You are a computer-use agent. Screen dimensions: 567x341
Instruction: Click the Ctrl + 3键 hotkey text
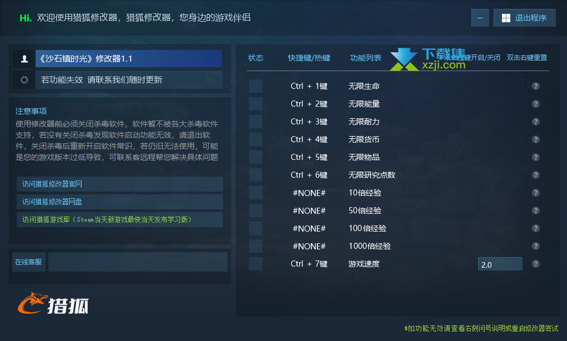[x=309, y=122]
